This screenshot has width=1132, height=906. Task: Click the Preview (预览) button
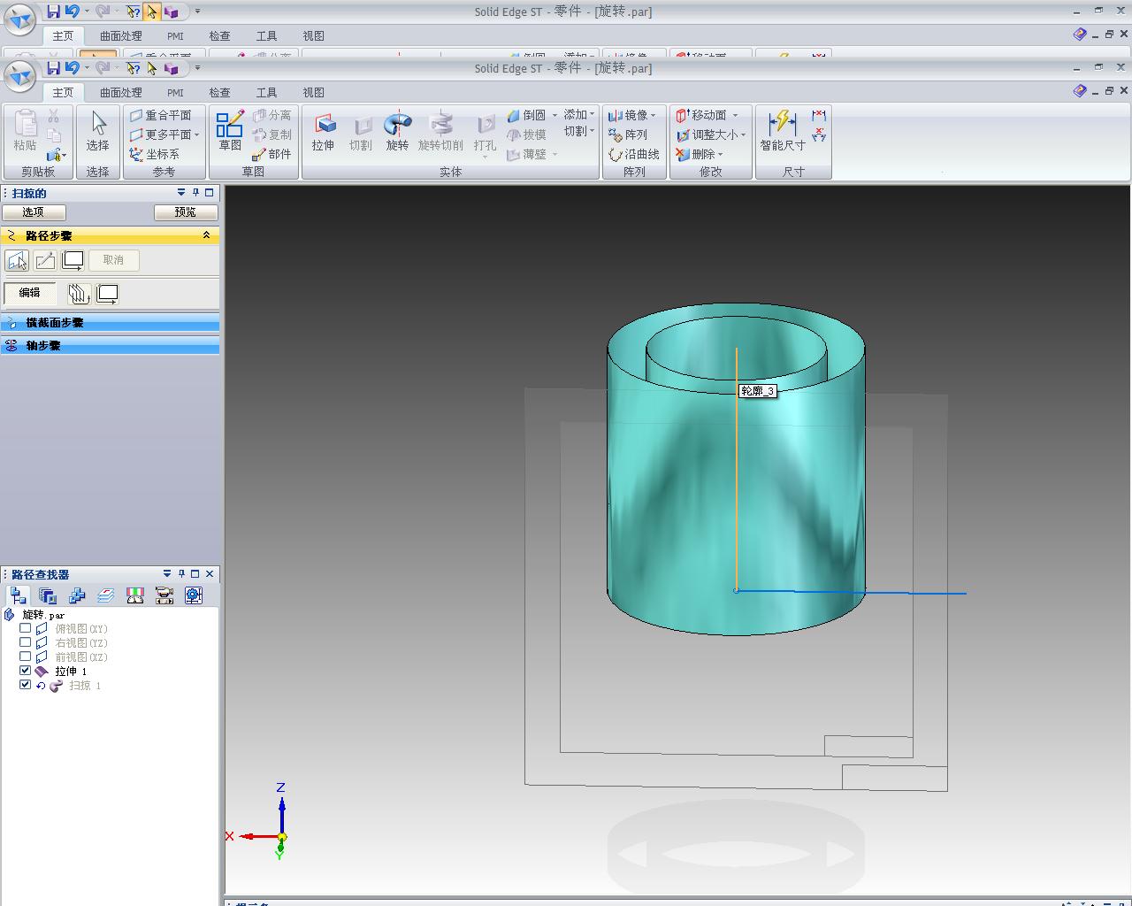[x=186, y=212]
